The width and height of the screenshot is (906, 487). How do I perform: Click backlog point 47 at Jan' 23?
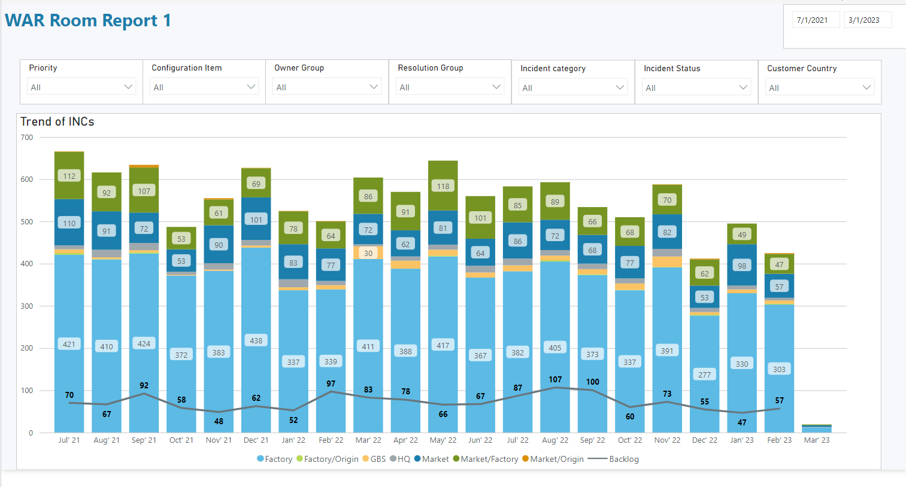742,413
